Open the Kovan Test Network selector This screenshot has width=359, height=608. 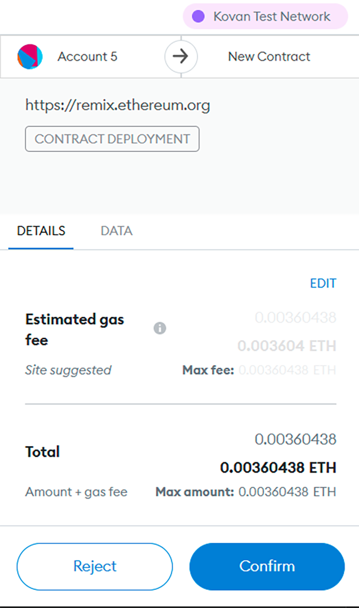click(265, 16)
